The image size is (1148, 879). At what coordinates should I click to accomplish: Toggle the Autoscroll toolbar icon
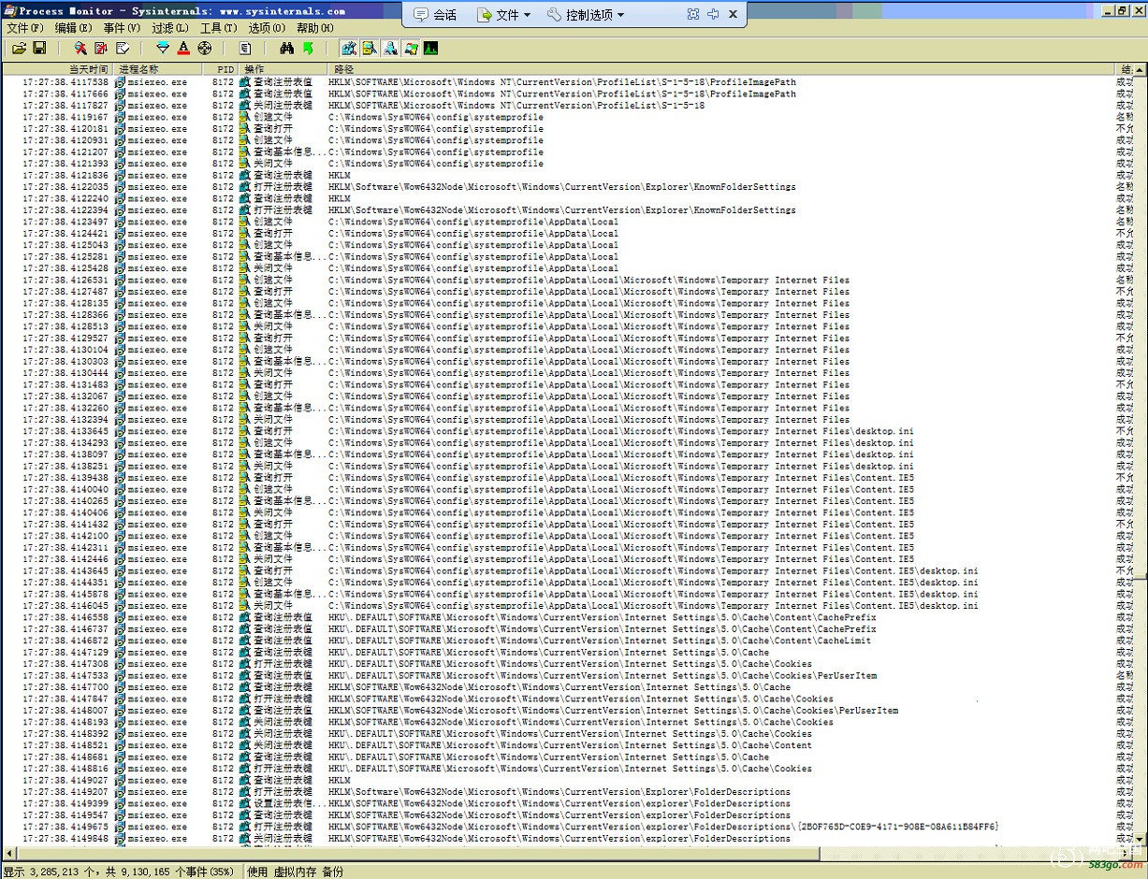tap(101, 49)
